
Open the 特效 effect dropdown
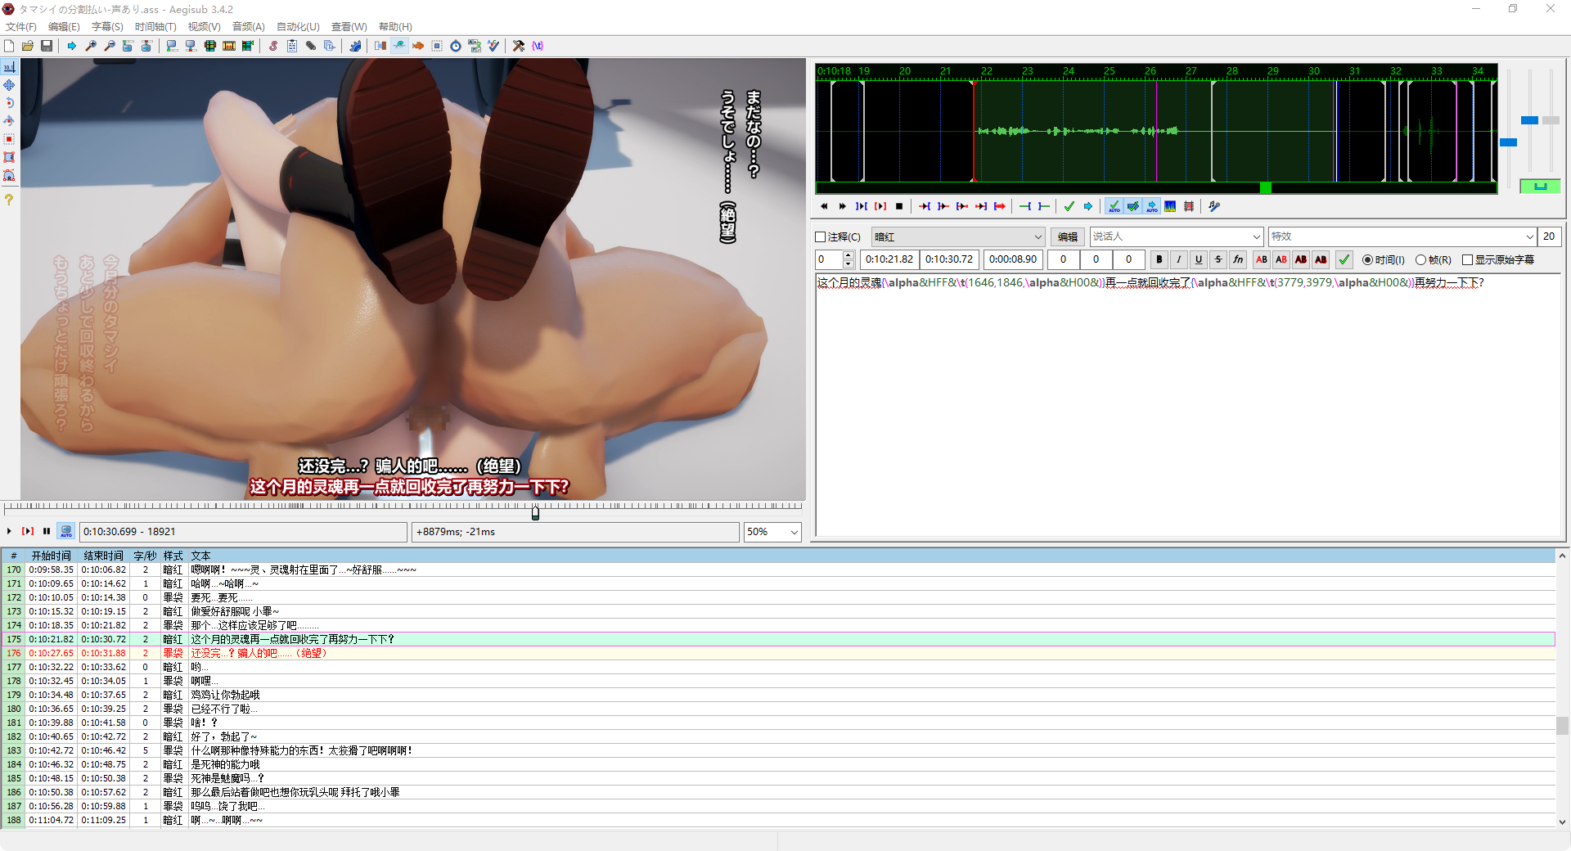[x=1402, y=236]
